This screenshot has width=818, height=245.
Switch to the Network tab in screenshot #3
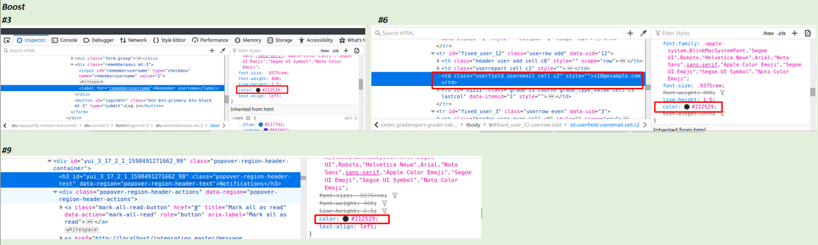(x=133, y=40)
